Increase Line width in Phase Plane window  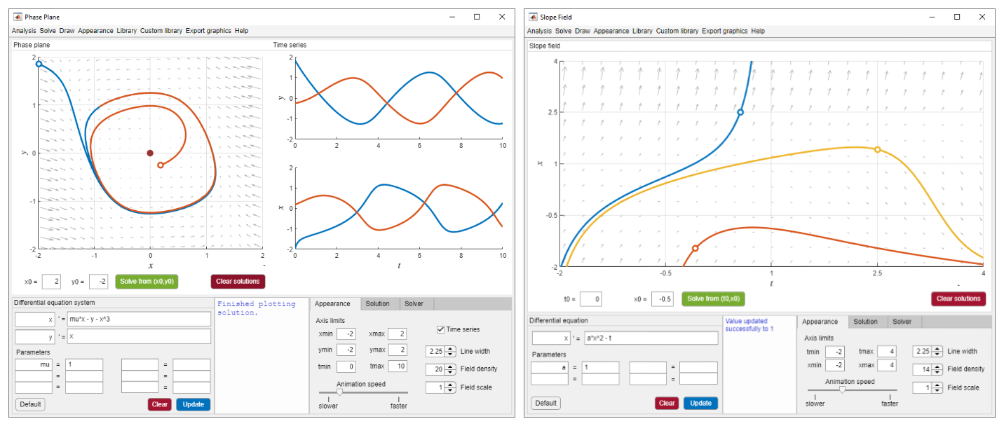[x=451, y=348]
